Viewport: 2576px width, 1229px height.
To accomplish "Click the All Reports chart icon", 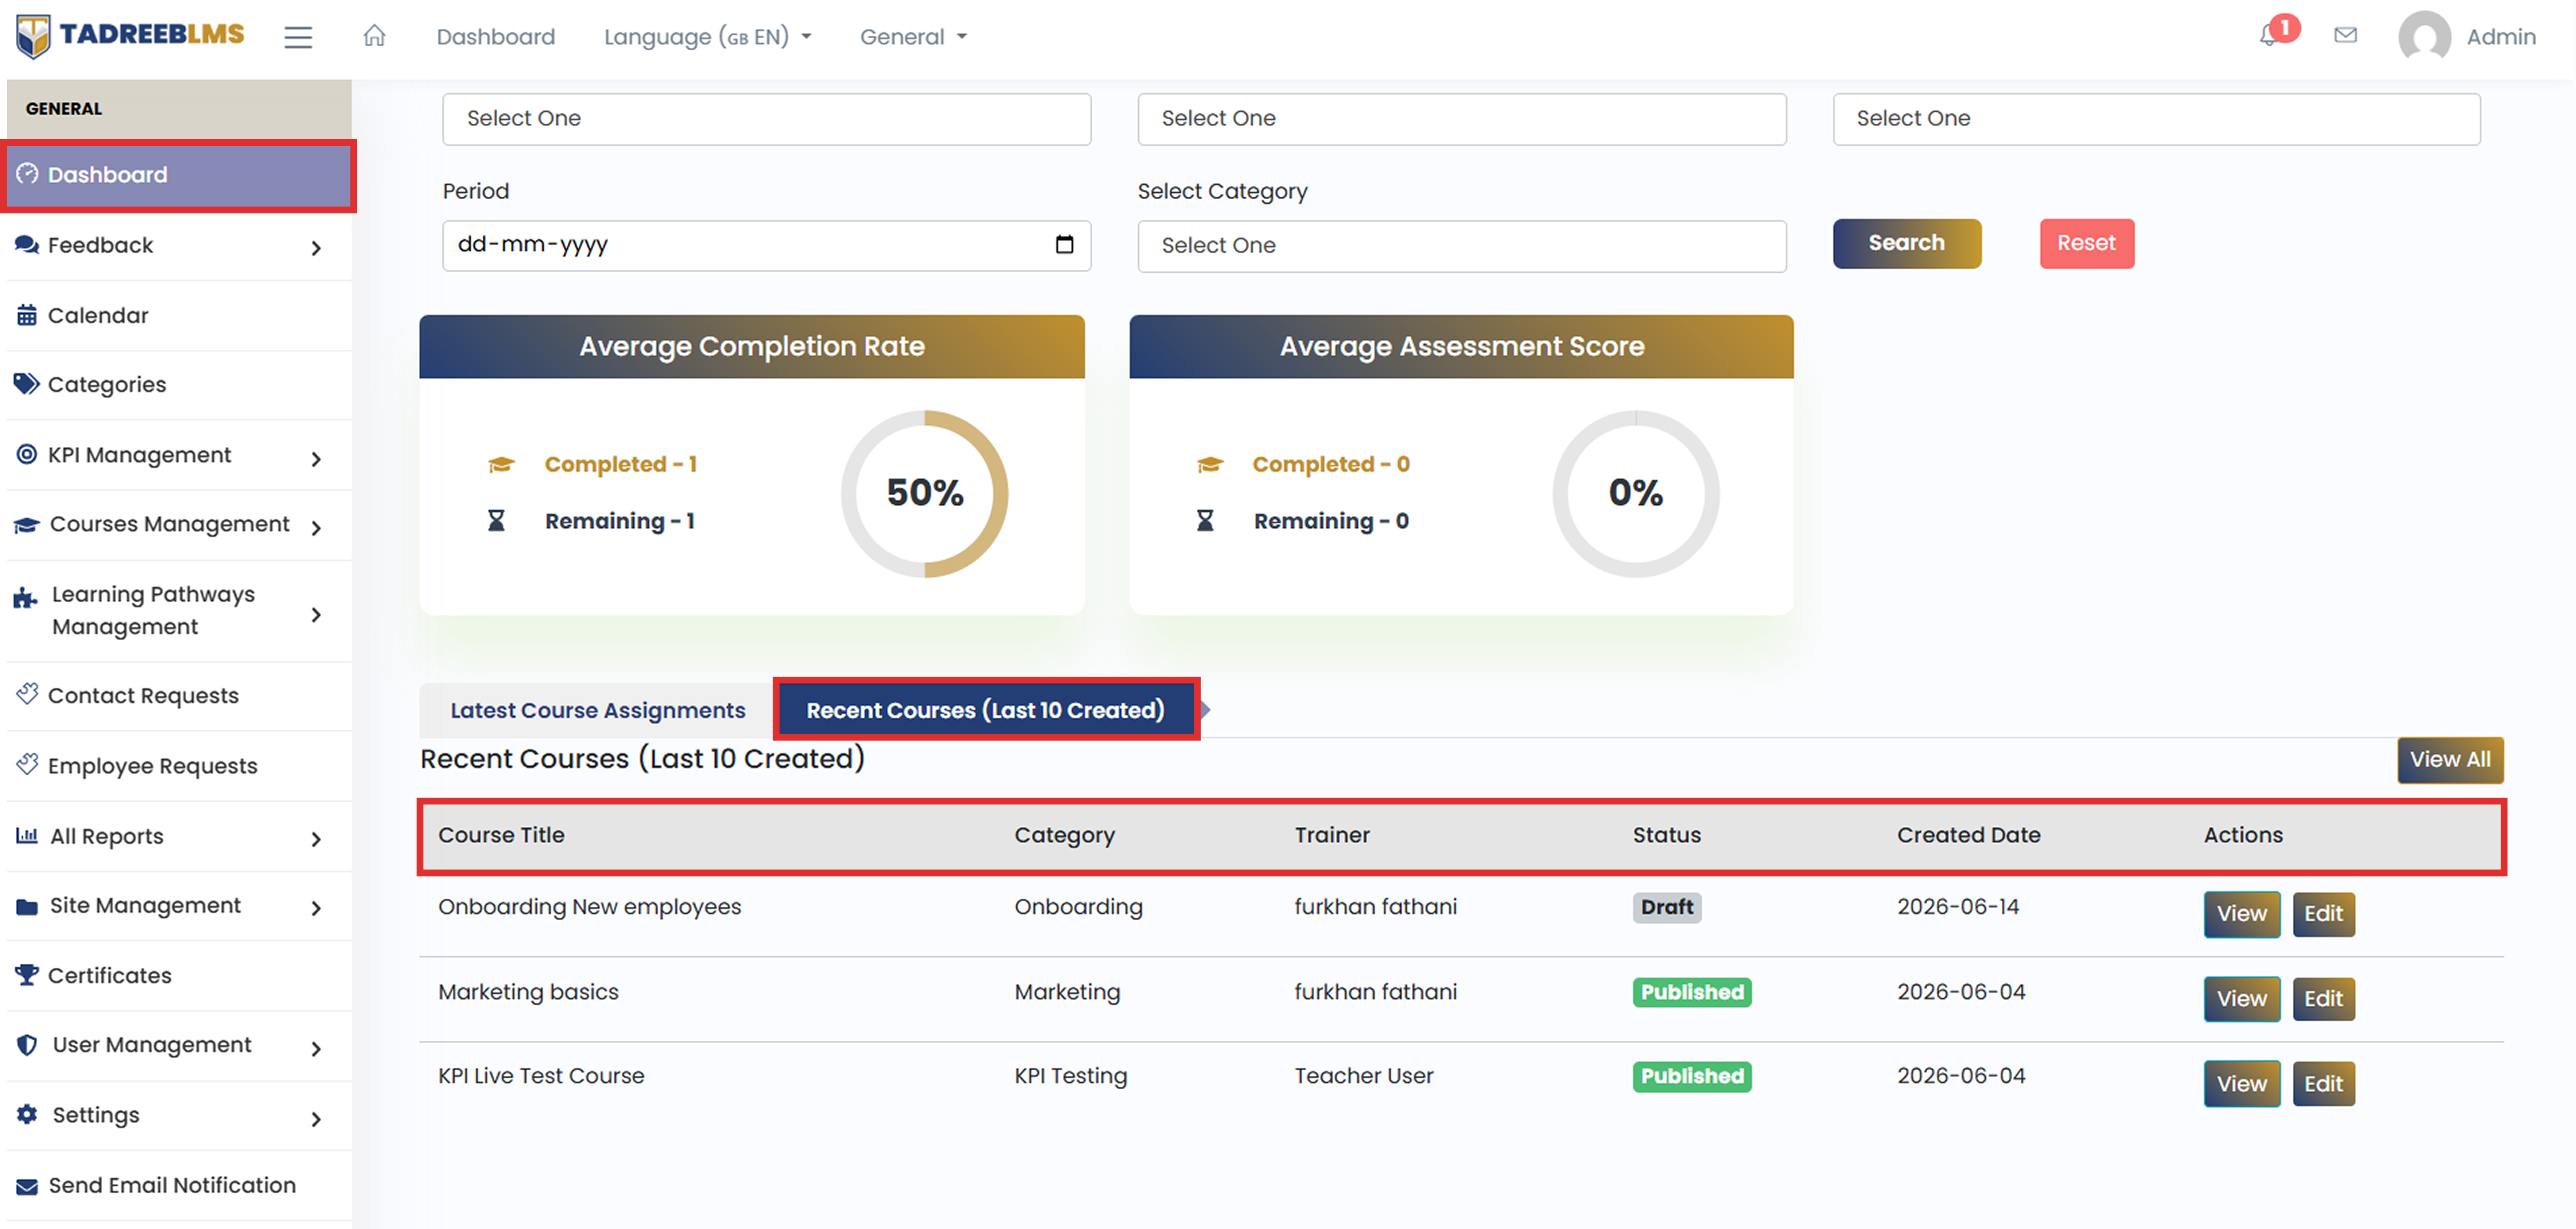I will (x=27, y=835).
